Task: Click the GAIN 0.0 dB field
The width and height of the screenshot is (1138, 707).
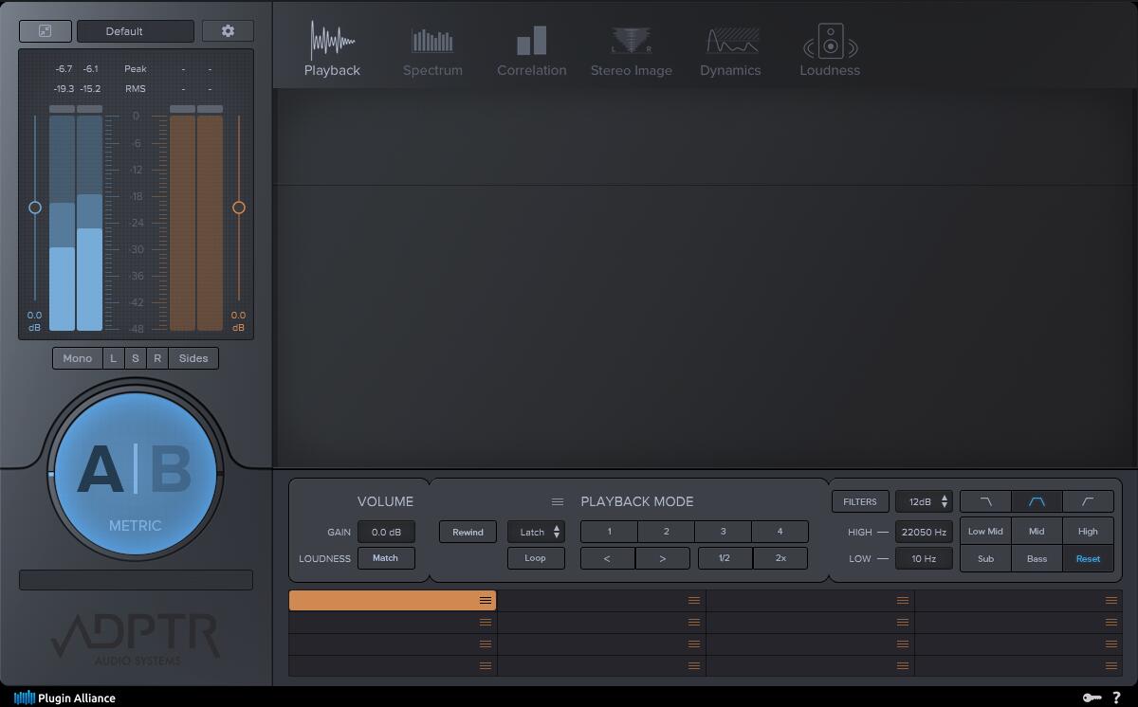Action: [386, 533]
